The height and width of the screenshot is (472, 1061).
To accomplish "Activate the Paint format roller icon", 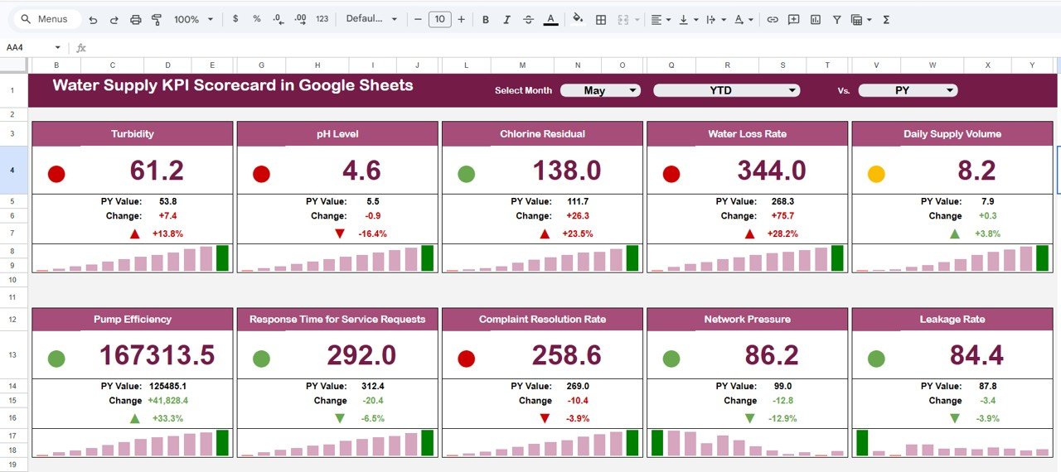I will point(157,19).
